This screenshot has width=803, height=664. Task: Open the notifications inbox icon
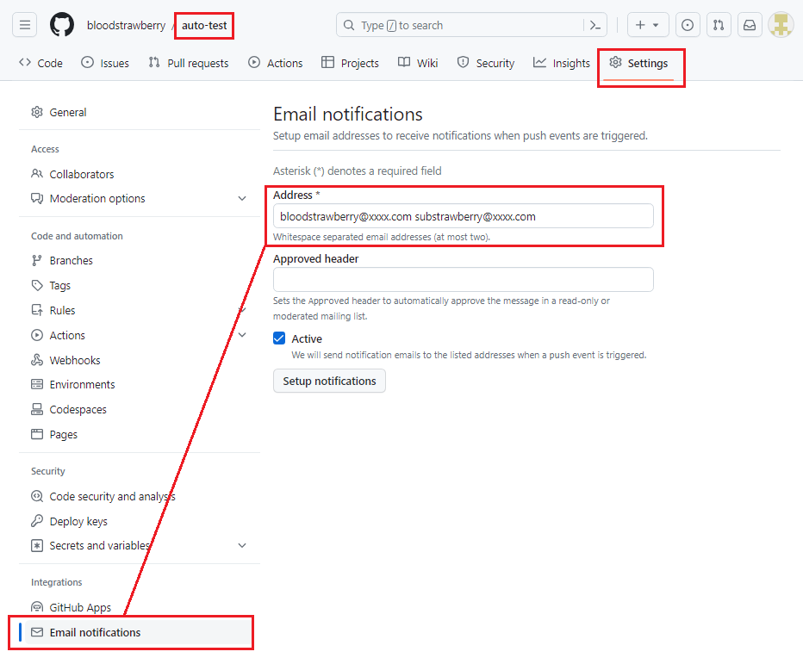(750, 25)
